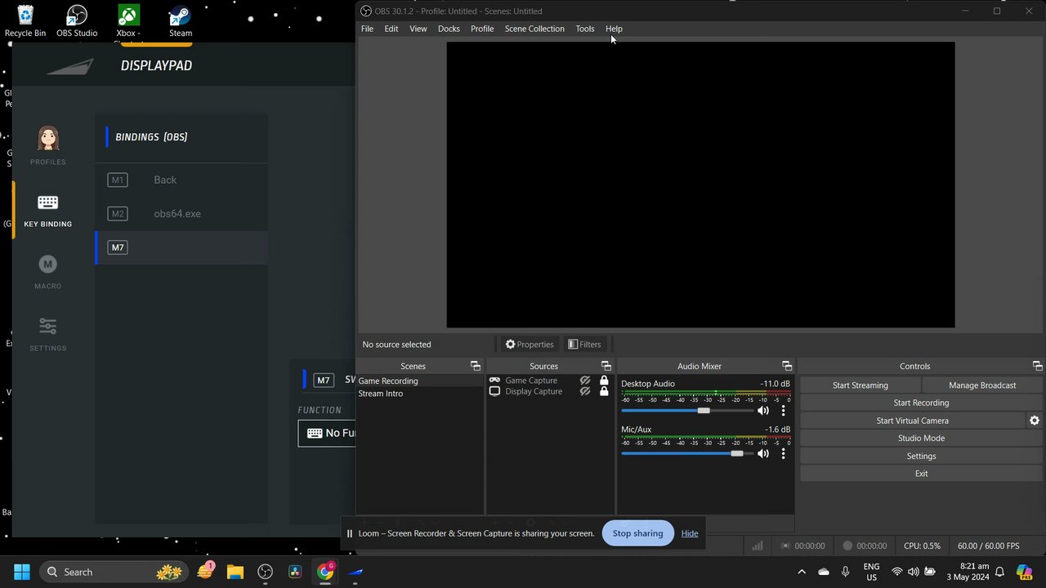This screenshot has height=588, width=1046.
Task: Open Desktop Audio three-dot options
Action: coord(783,411)
